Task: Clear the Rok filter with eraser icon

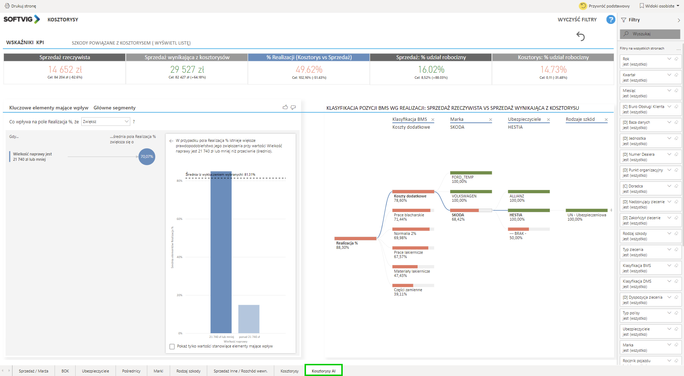Action: coord(676,59)
